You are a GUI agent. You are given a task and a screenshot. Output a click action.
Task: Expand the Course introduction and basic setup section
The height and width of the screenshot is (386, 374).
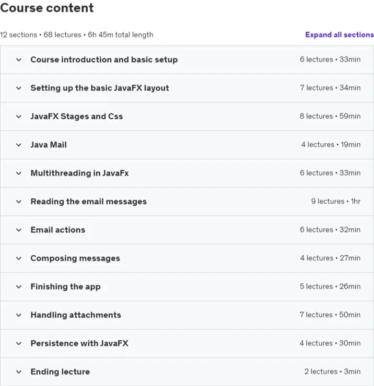tap(187, 60)
